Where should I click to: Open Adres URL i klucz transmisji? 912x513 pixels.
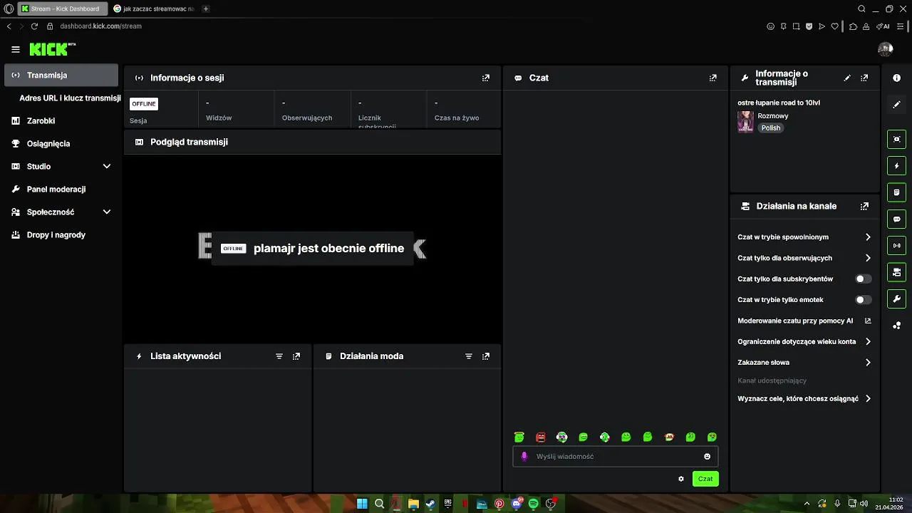coord(70,98)
